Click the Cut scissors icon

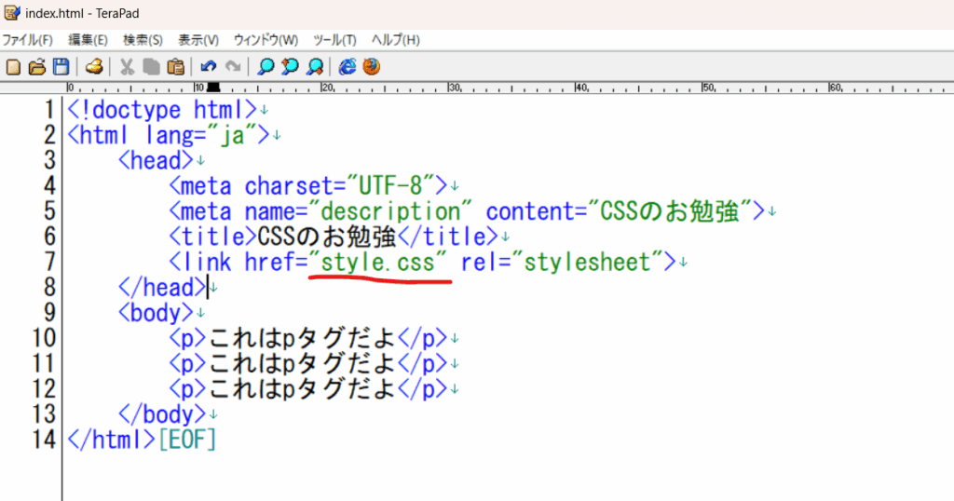click(127, 67)
